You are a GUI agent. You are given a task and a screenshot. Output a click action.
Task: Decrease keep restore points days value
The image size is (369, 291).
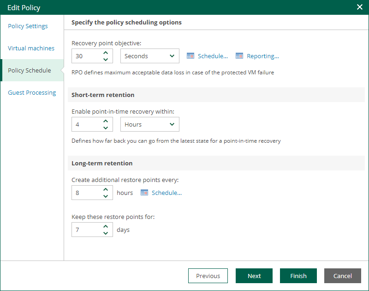(x=106, y=233)
